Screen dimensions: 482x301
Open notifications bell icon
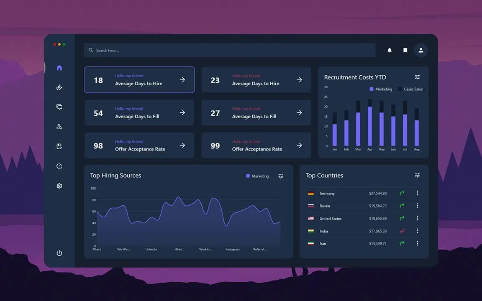(390, 50)
